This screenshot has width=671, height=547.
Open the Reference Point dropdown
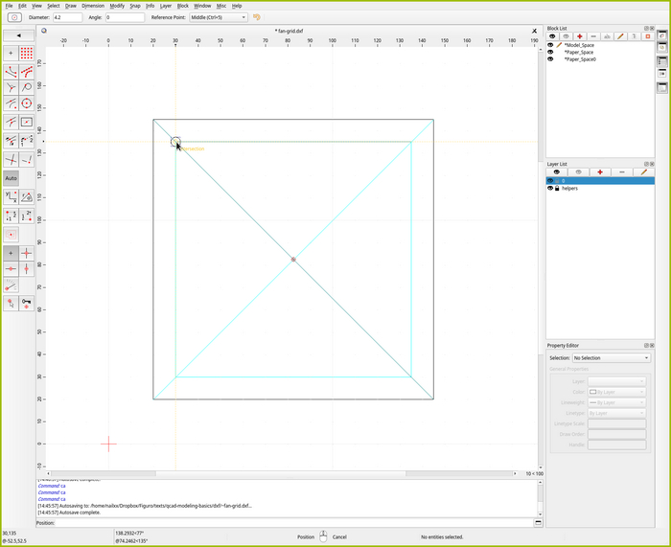tap(218, 17)
